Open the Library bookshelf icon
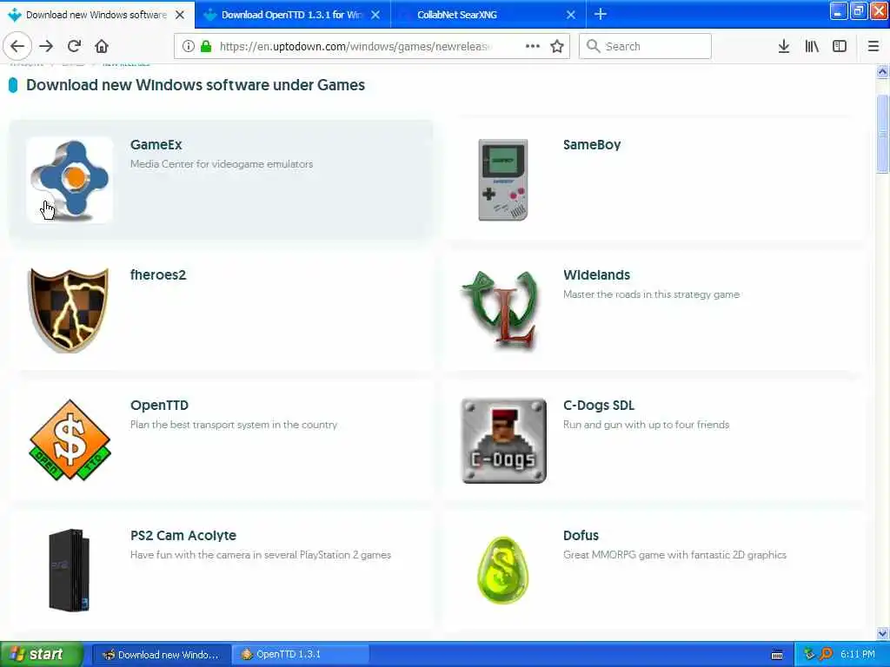 812,47
